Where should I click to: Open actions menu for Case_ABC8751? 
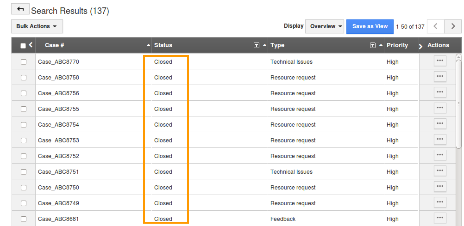click(x=440, y=171)
